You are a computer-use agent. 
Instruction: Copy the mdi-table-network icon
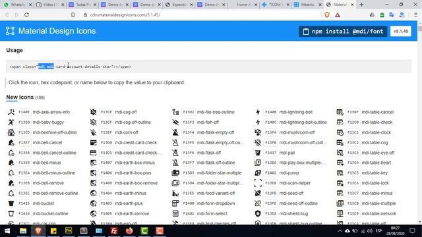pyautogui.click(x=340, y=213)
